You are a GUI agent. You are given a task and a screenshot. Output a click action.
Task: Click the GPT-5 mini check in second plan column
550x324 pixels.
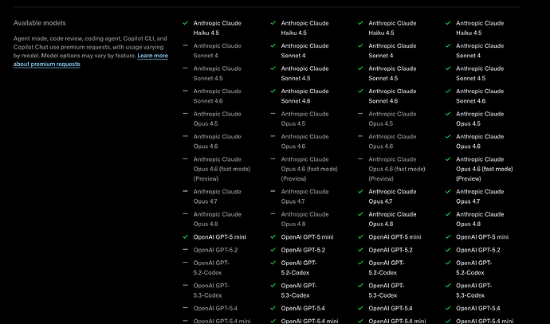(x=273, y=236)
